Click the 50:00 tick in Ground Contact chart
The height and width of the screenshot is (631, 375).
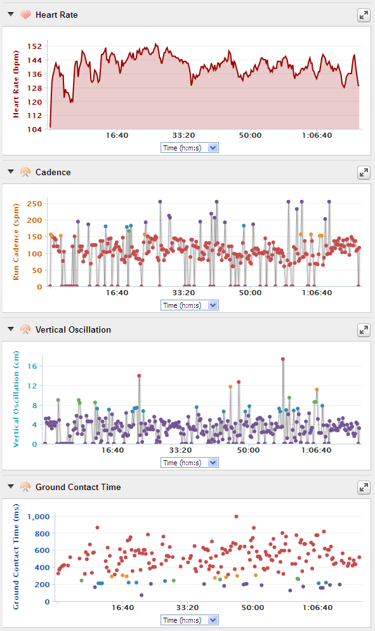tap(253, 608)
